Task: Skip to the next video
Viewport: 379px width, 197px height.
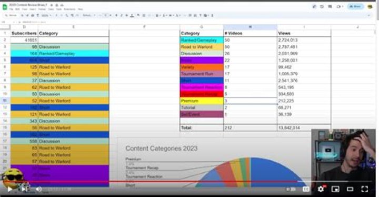Action: click(24, 189)
